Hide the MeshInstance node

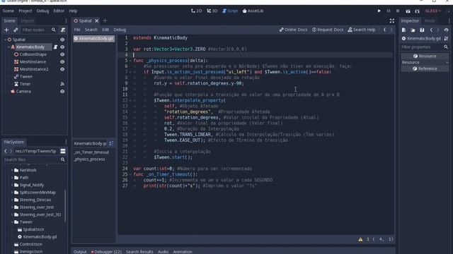62,62
